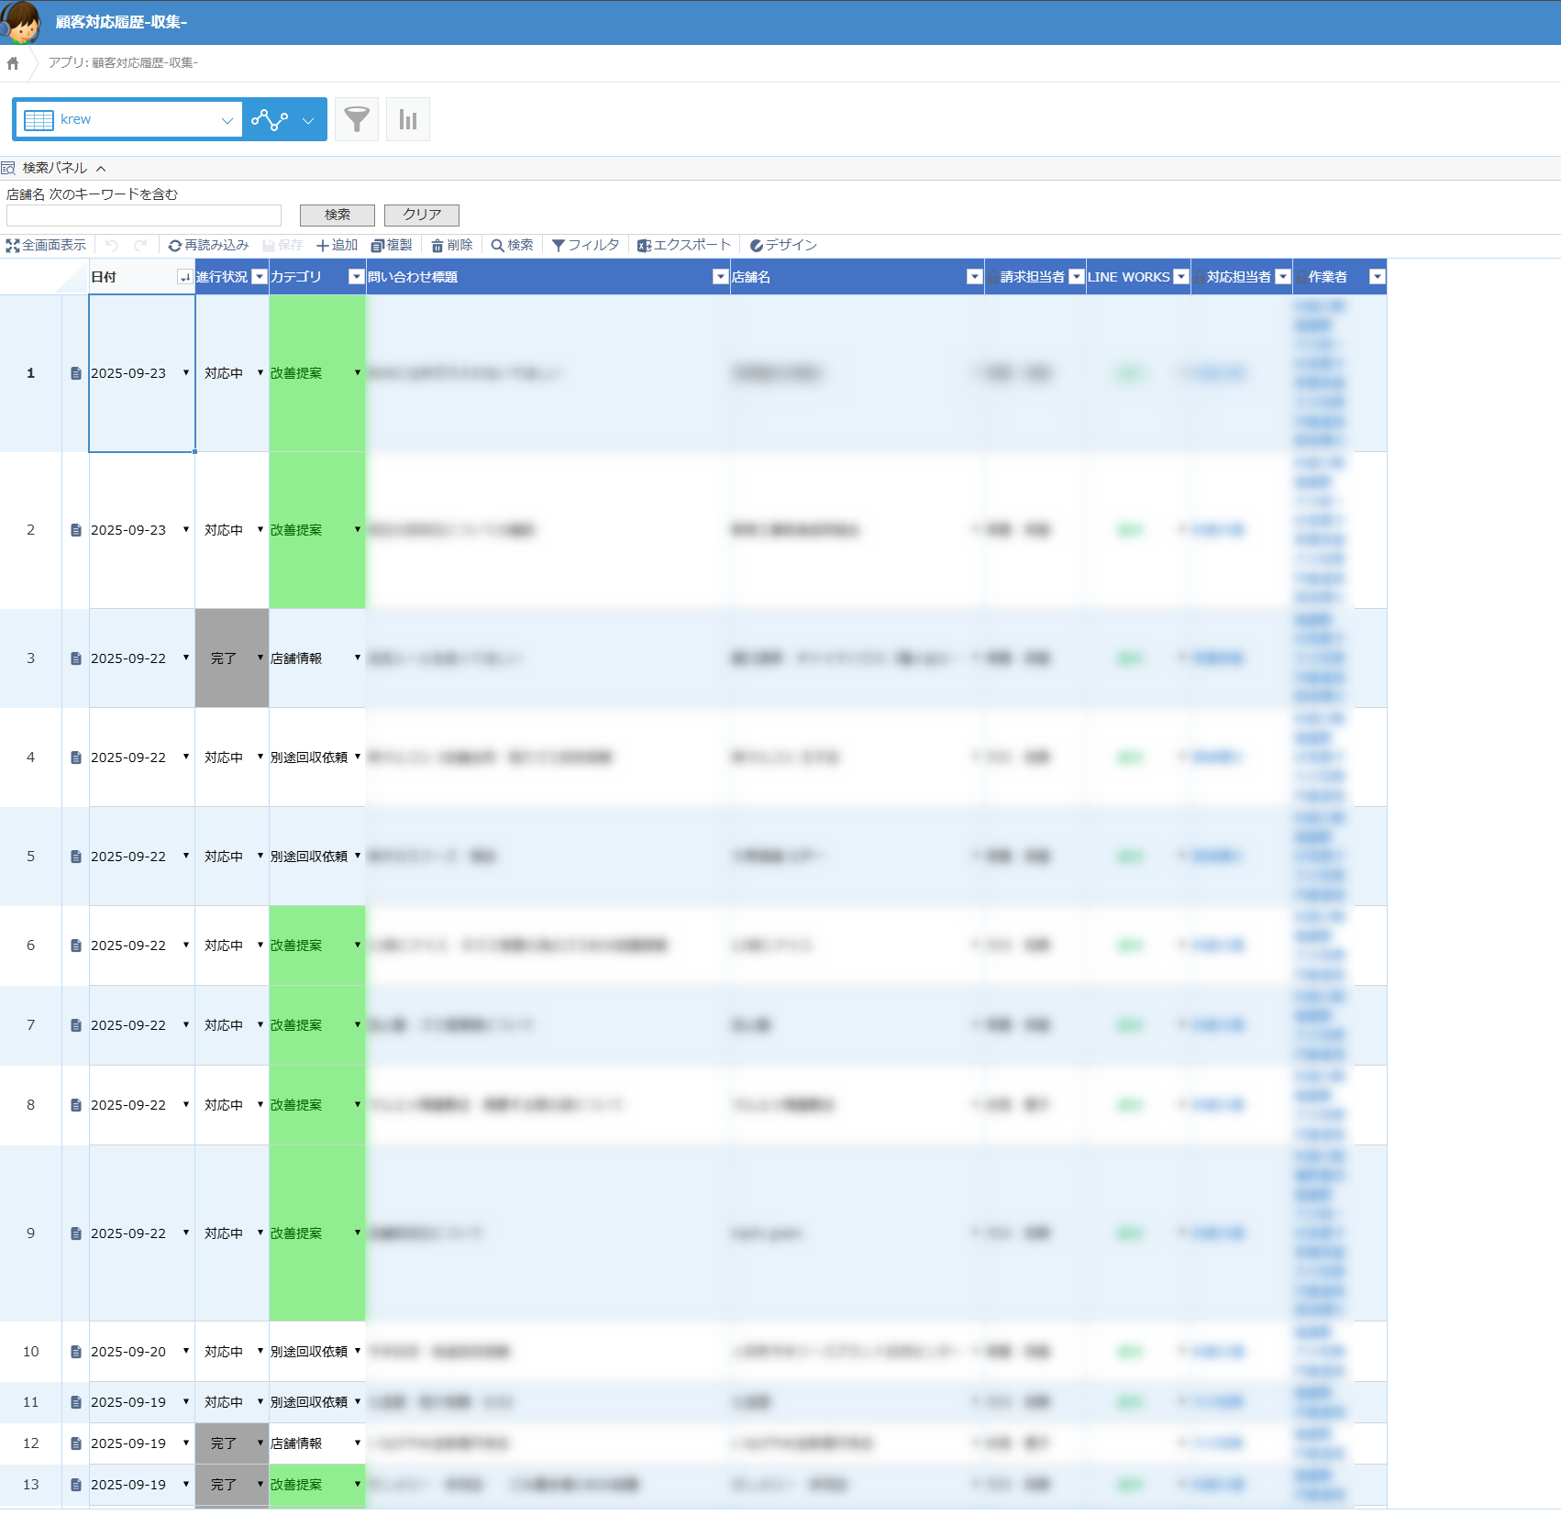Viewport: 1561px width, 1515px height.
Task: Open デザイン design menu in toolbar
Action: (x=783, y=246)
